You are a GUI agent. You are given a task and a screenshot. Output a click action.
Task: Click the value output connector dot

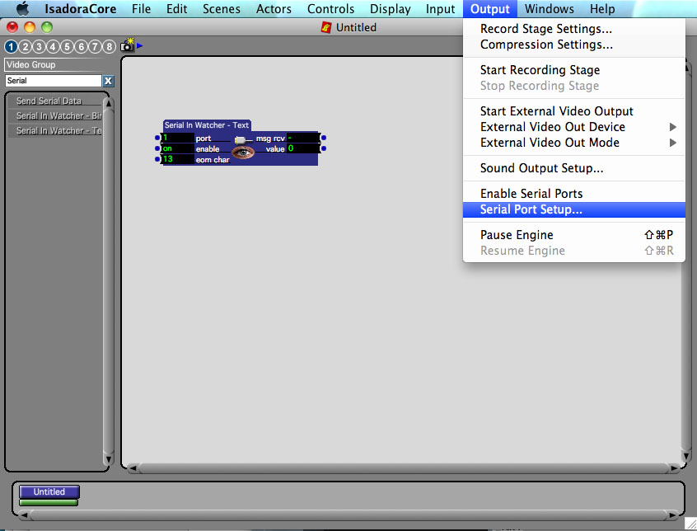coord(324,148)
